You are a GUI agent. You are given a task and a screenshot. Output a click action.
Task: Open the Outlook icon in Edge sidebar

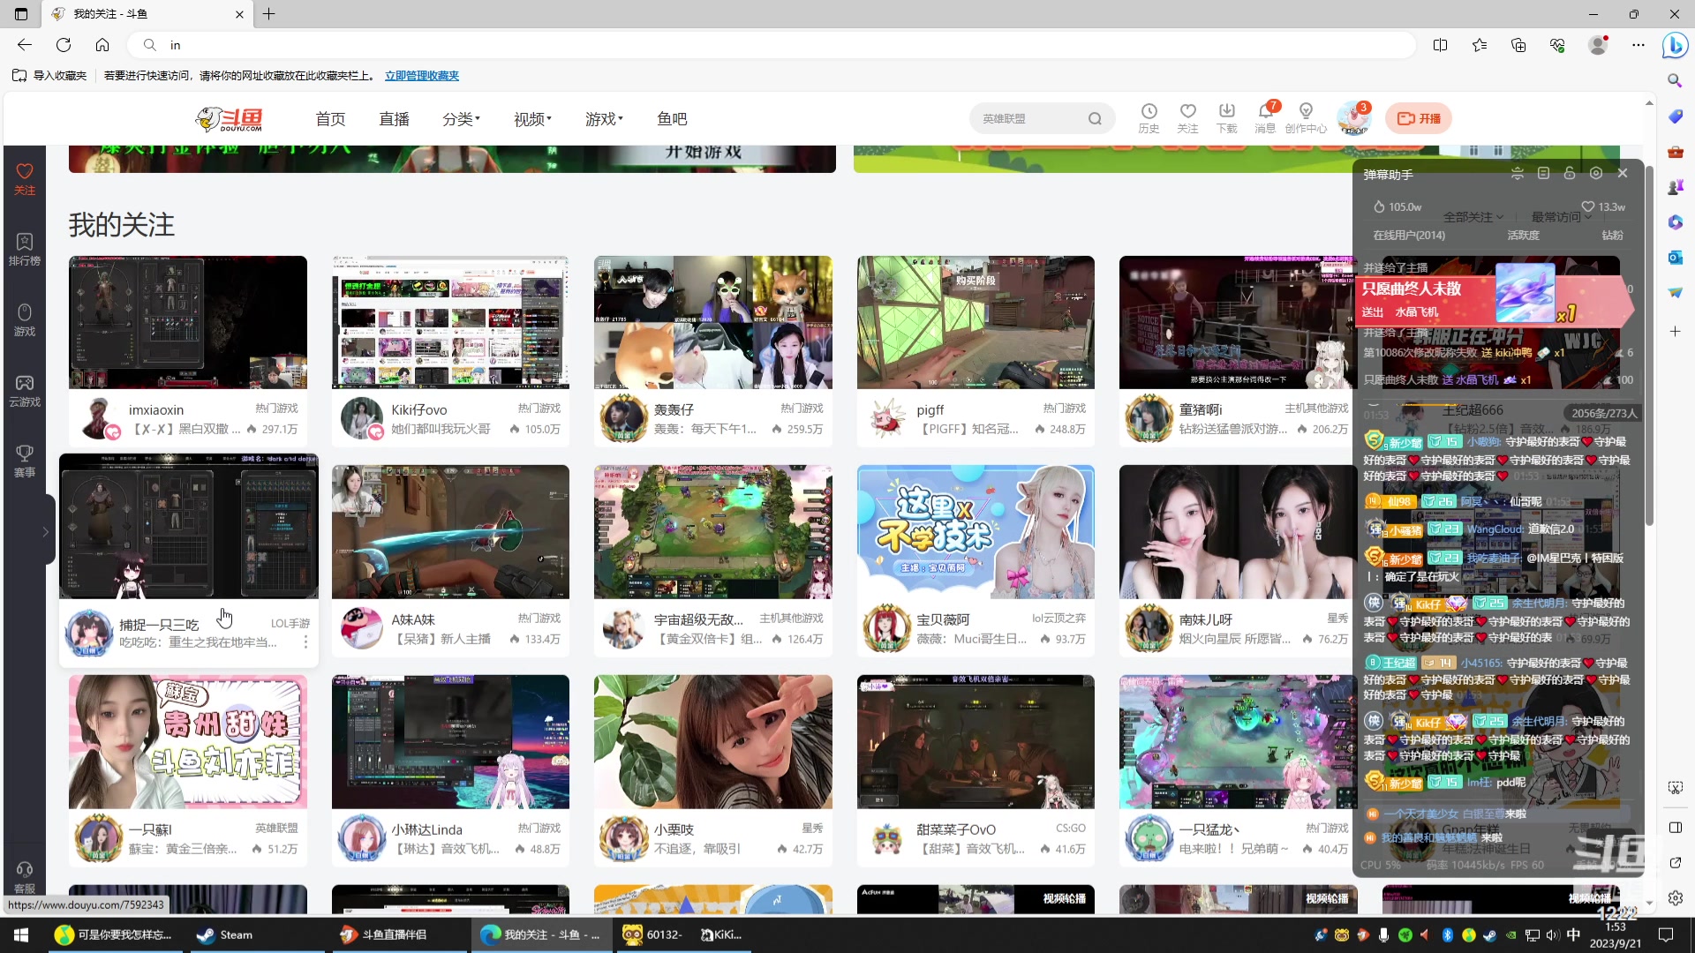click(x=1676, y=258)
